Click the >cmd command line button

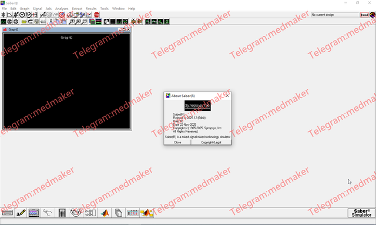(x=364, y=15)
